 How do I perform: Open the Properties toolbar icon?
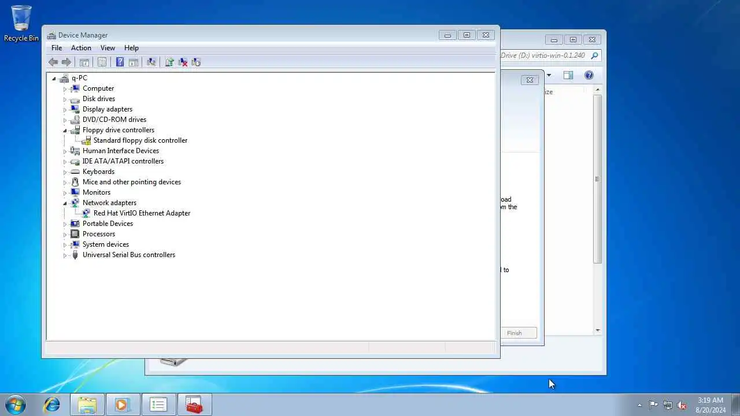pyautogui.click(x=102, y=62)
